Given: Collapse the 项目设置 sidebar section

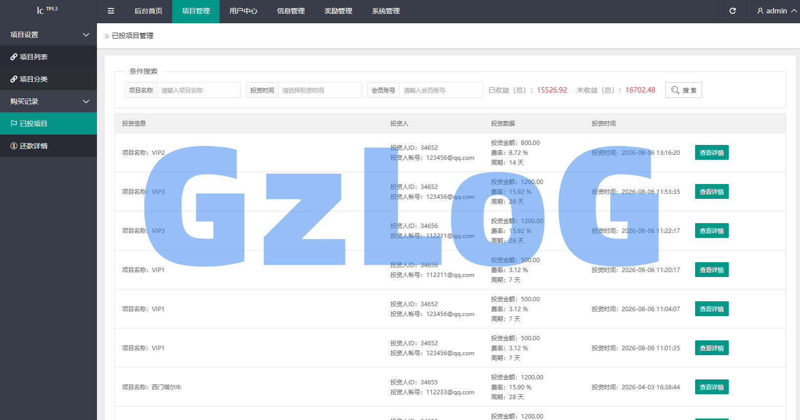Looking at the screenshot, I should (86, 35).
